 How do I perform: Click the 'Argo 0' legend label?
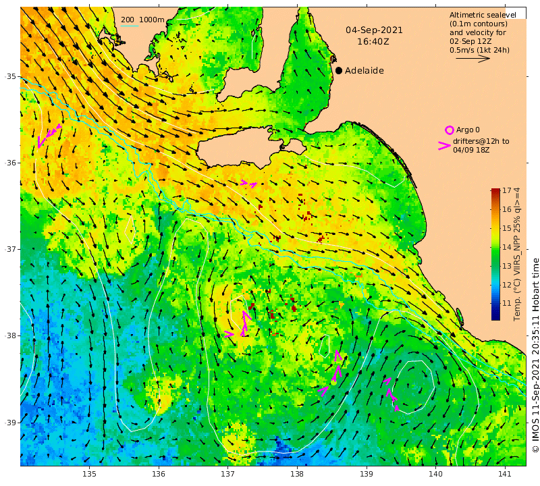[x=468, y=130]
